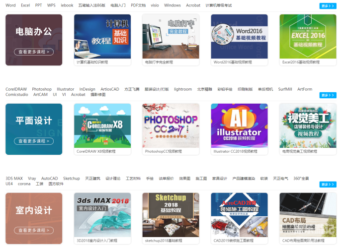Open the Acrobat link in office row
The height and width of the screenshot is (248, 340).
pyautogui.click(x=193, y=5)
